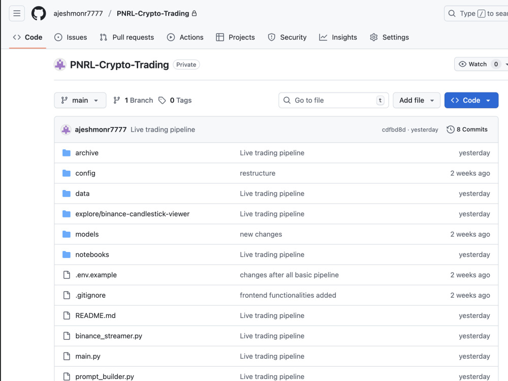The height and width of the screenshot is (381, 508).
Task: Open the main.py file
Action: click(x=88, y=357)
